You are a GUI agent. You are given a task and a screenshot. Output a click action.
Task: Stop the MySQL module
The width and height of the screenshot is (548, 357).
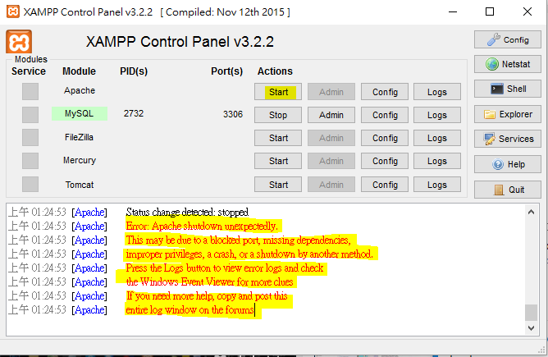click(278, 115)
